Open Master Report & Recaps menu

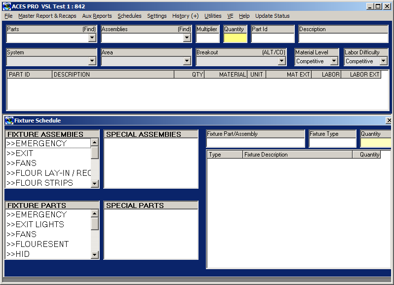click(47, 16)
